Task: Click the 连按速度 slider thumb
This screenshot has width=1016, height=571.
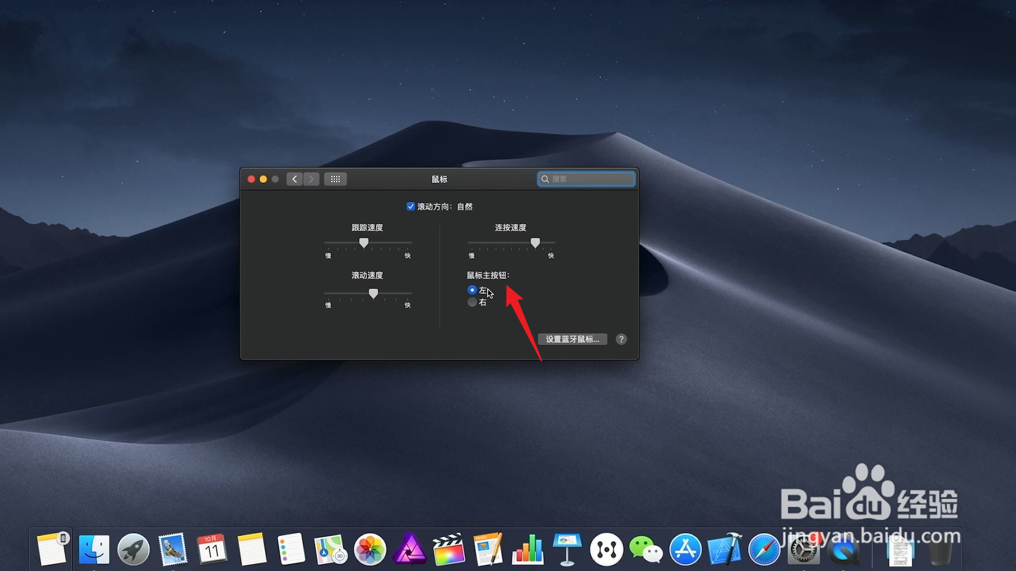Action: (536, 243)
